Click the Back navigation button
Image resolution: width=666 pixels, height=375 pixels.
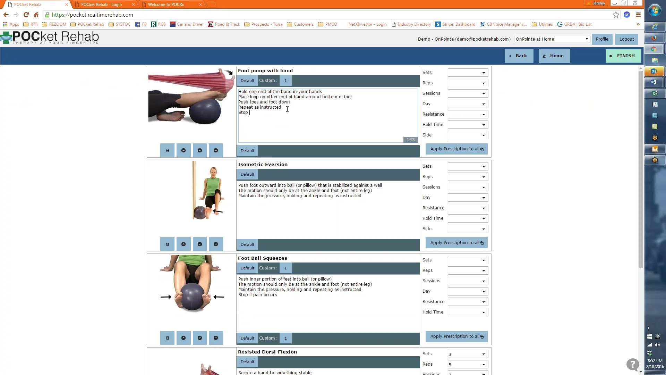(519, 56)
